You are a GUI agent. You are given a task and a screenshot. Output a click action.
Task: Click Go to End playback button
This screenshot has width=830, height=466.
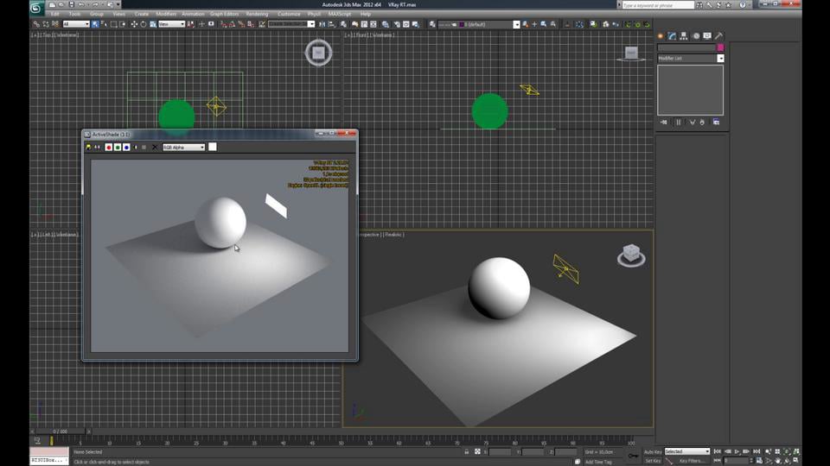(x=757, y=451)
